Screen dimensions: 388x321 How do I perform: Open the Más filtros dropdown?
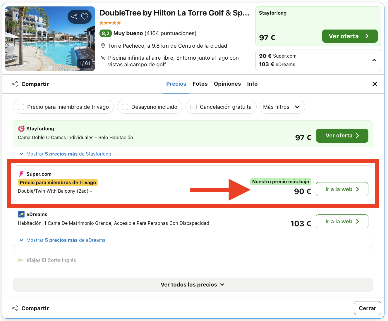pyautogui.click(x=282, y=107)
